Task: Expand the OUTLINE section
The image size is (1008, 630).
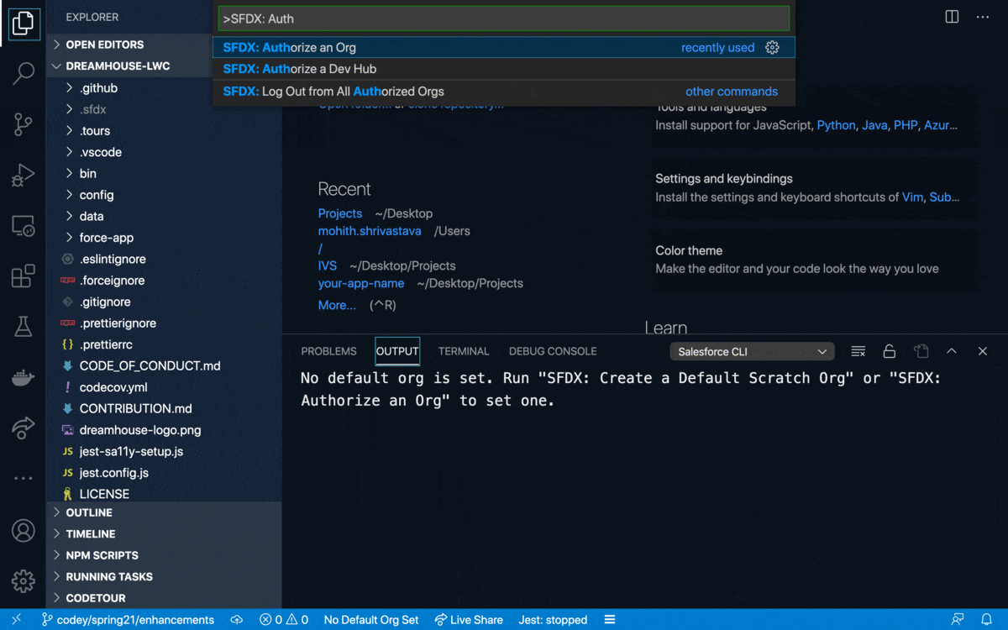Action: pos(164,512)
